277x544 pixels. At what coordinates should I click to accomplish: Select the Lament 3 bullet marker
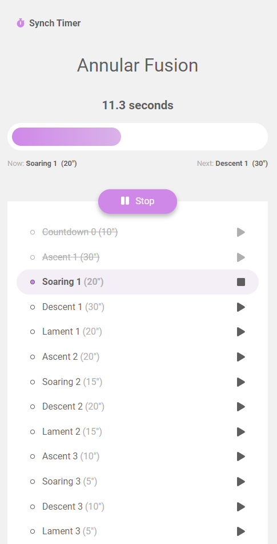(33, 531)
